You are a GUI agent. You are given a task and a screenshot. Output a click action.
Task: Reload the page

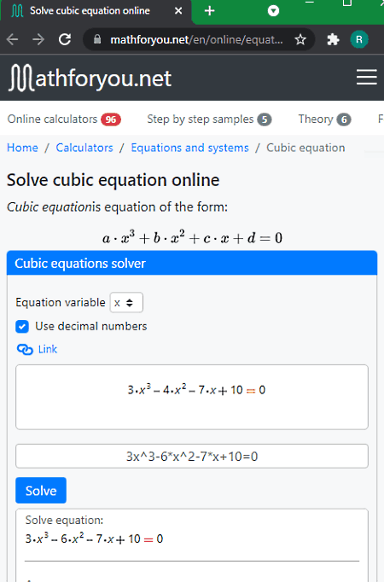point(65,39)
